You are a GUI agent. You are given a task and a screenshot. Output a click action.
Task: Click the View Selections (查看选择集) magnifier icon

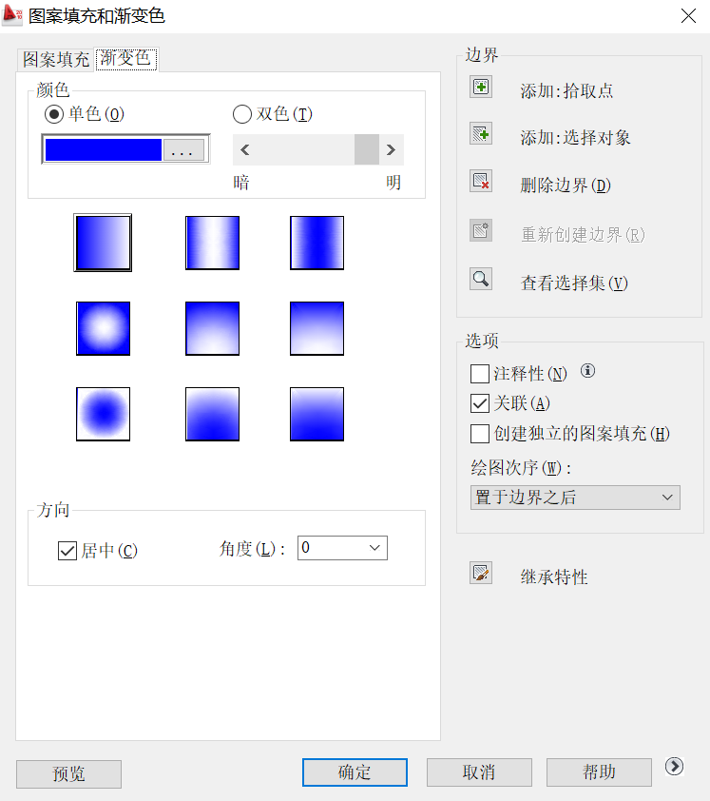click(x=481, y=280)
